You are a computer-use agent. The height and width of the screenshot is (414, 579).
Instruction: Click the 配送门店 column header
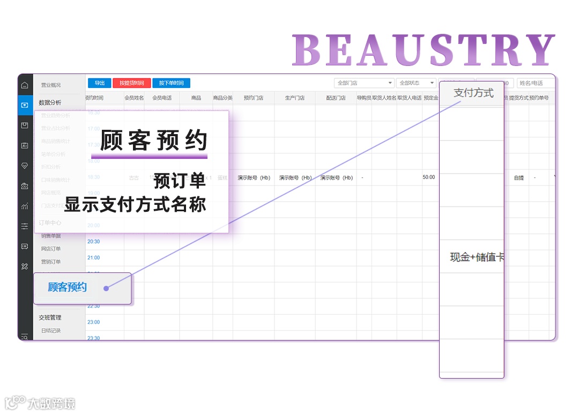[336, 98]
